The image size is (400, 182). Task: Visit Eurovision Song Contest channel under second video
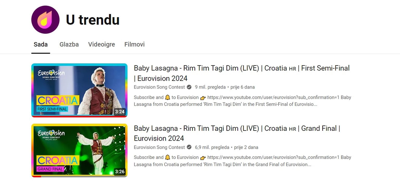pos(159,147)
